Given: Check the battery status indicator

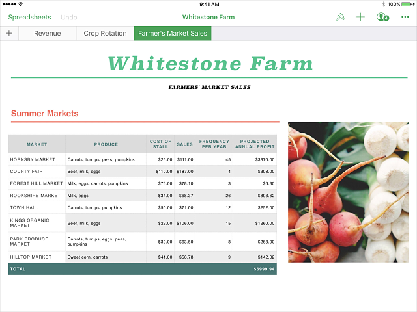Looking at the screenshot, I should pos(408,5).
